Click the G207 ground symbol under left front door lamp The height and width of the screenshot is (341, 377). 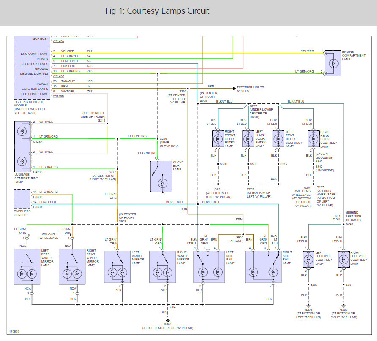pyautogui.click(x=248, y=185)
